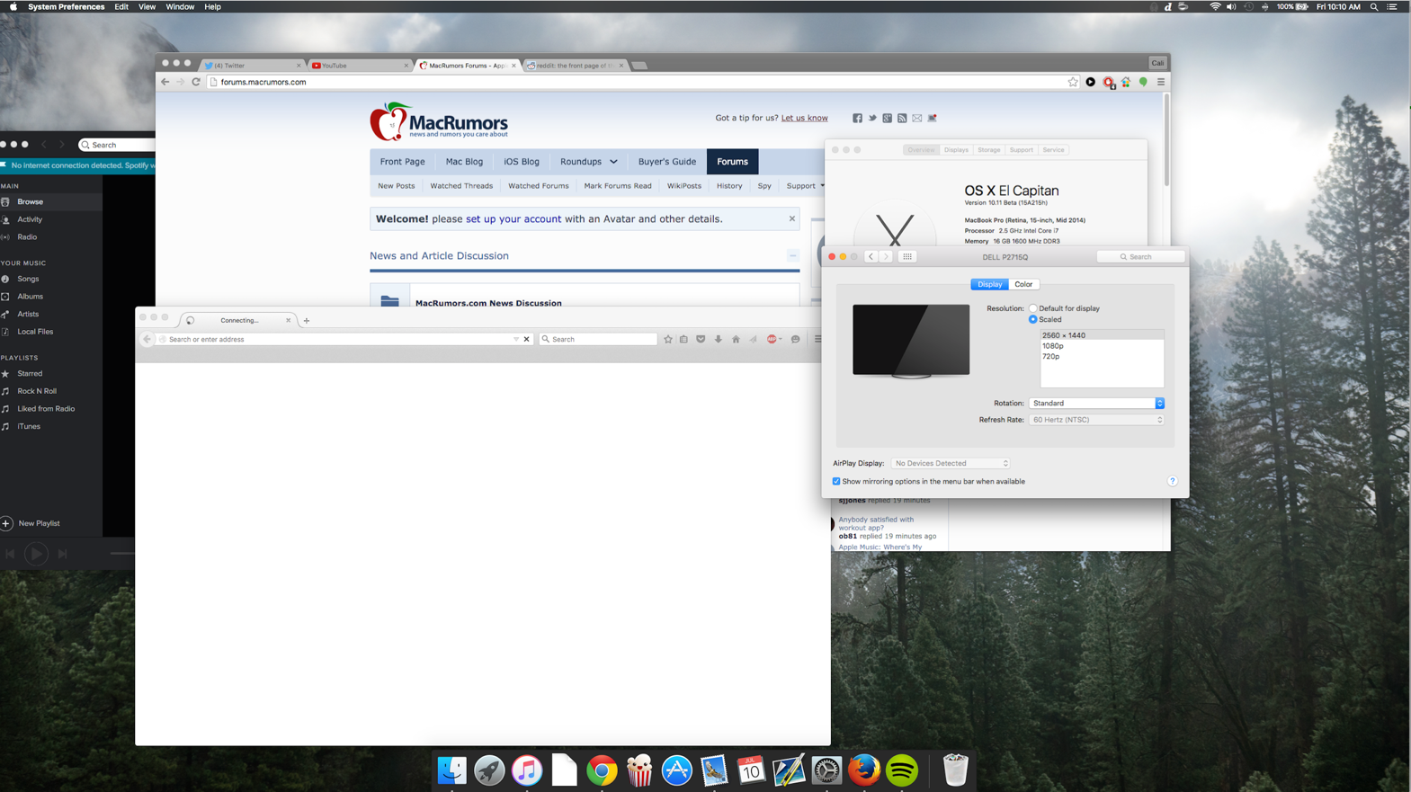
Task: Click Forums in MacRumors navigation
Action: tap(732, 162)
